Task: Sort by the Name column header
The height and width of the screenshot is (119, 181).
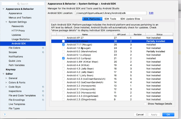Action: tap(85, 35)
